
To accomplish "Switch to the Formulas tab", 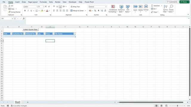I will (x=43, y=2).
